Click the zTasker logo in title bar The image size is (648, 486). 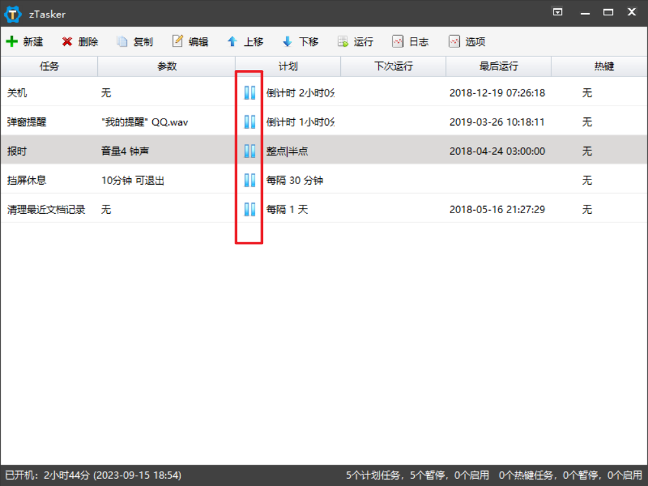[13, 14]
